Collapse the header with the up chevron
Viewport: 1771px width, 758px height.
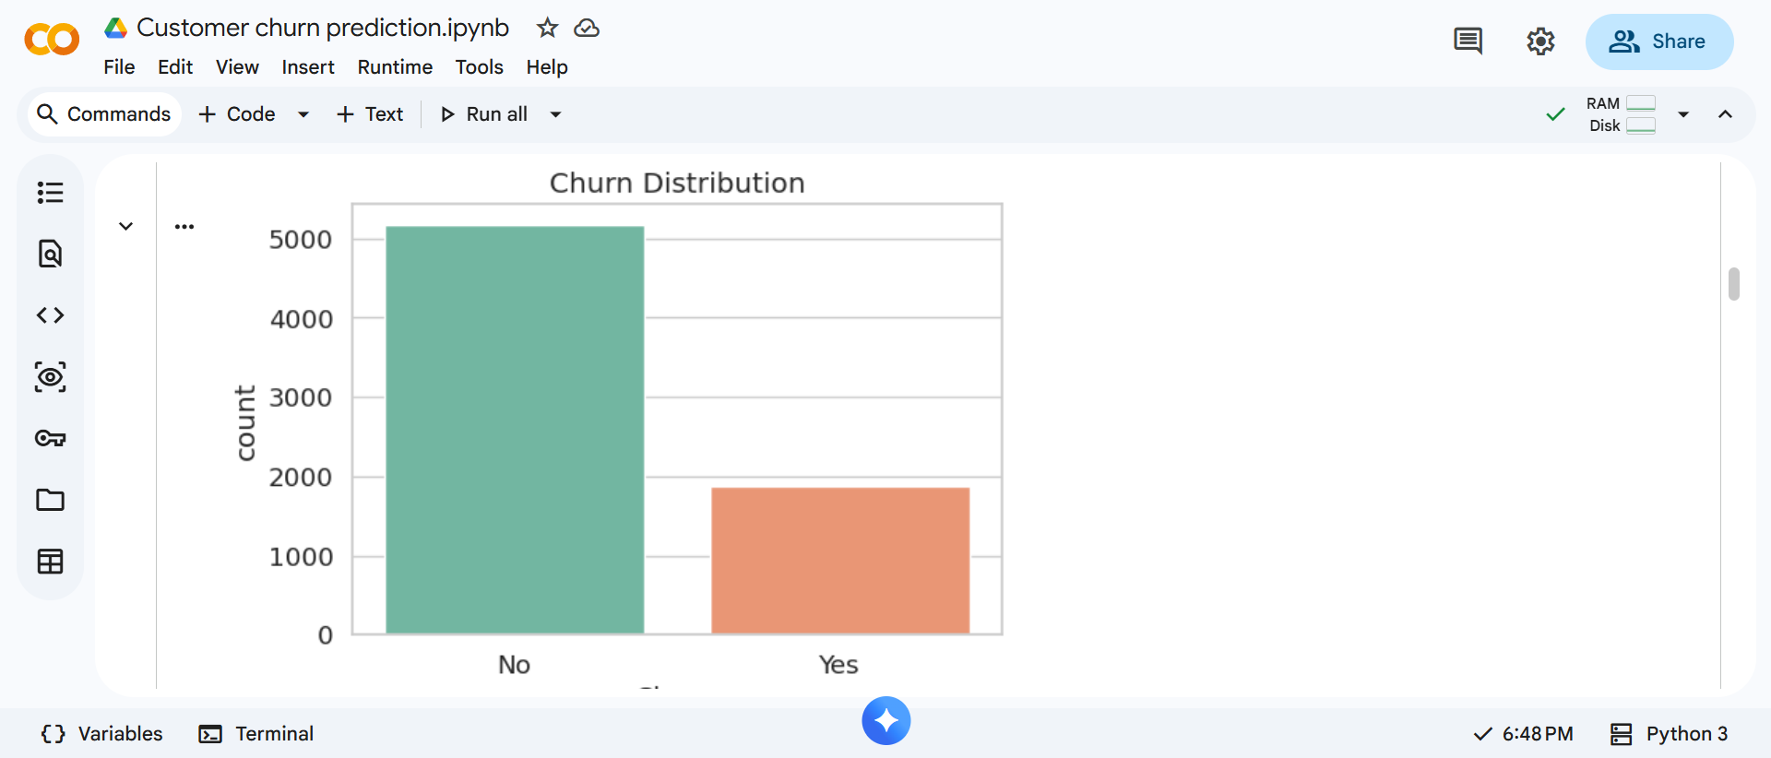[x=1725, y=114]
